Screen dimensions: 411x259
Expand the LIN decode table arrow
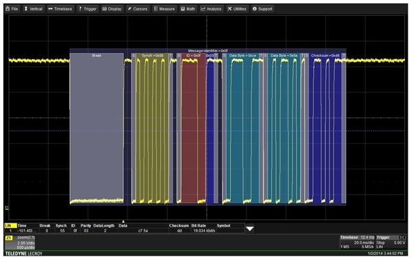(250, 229)
